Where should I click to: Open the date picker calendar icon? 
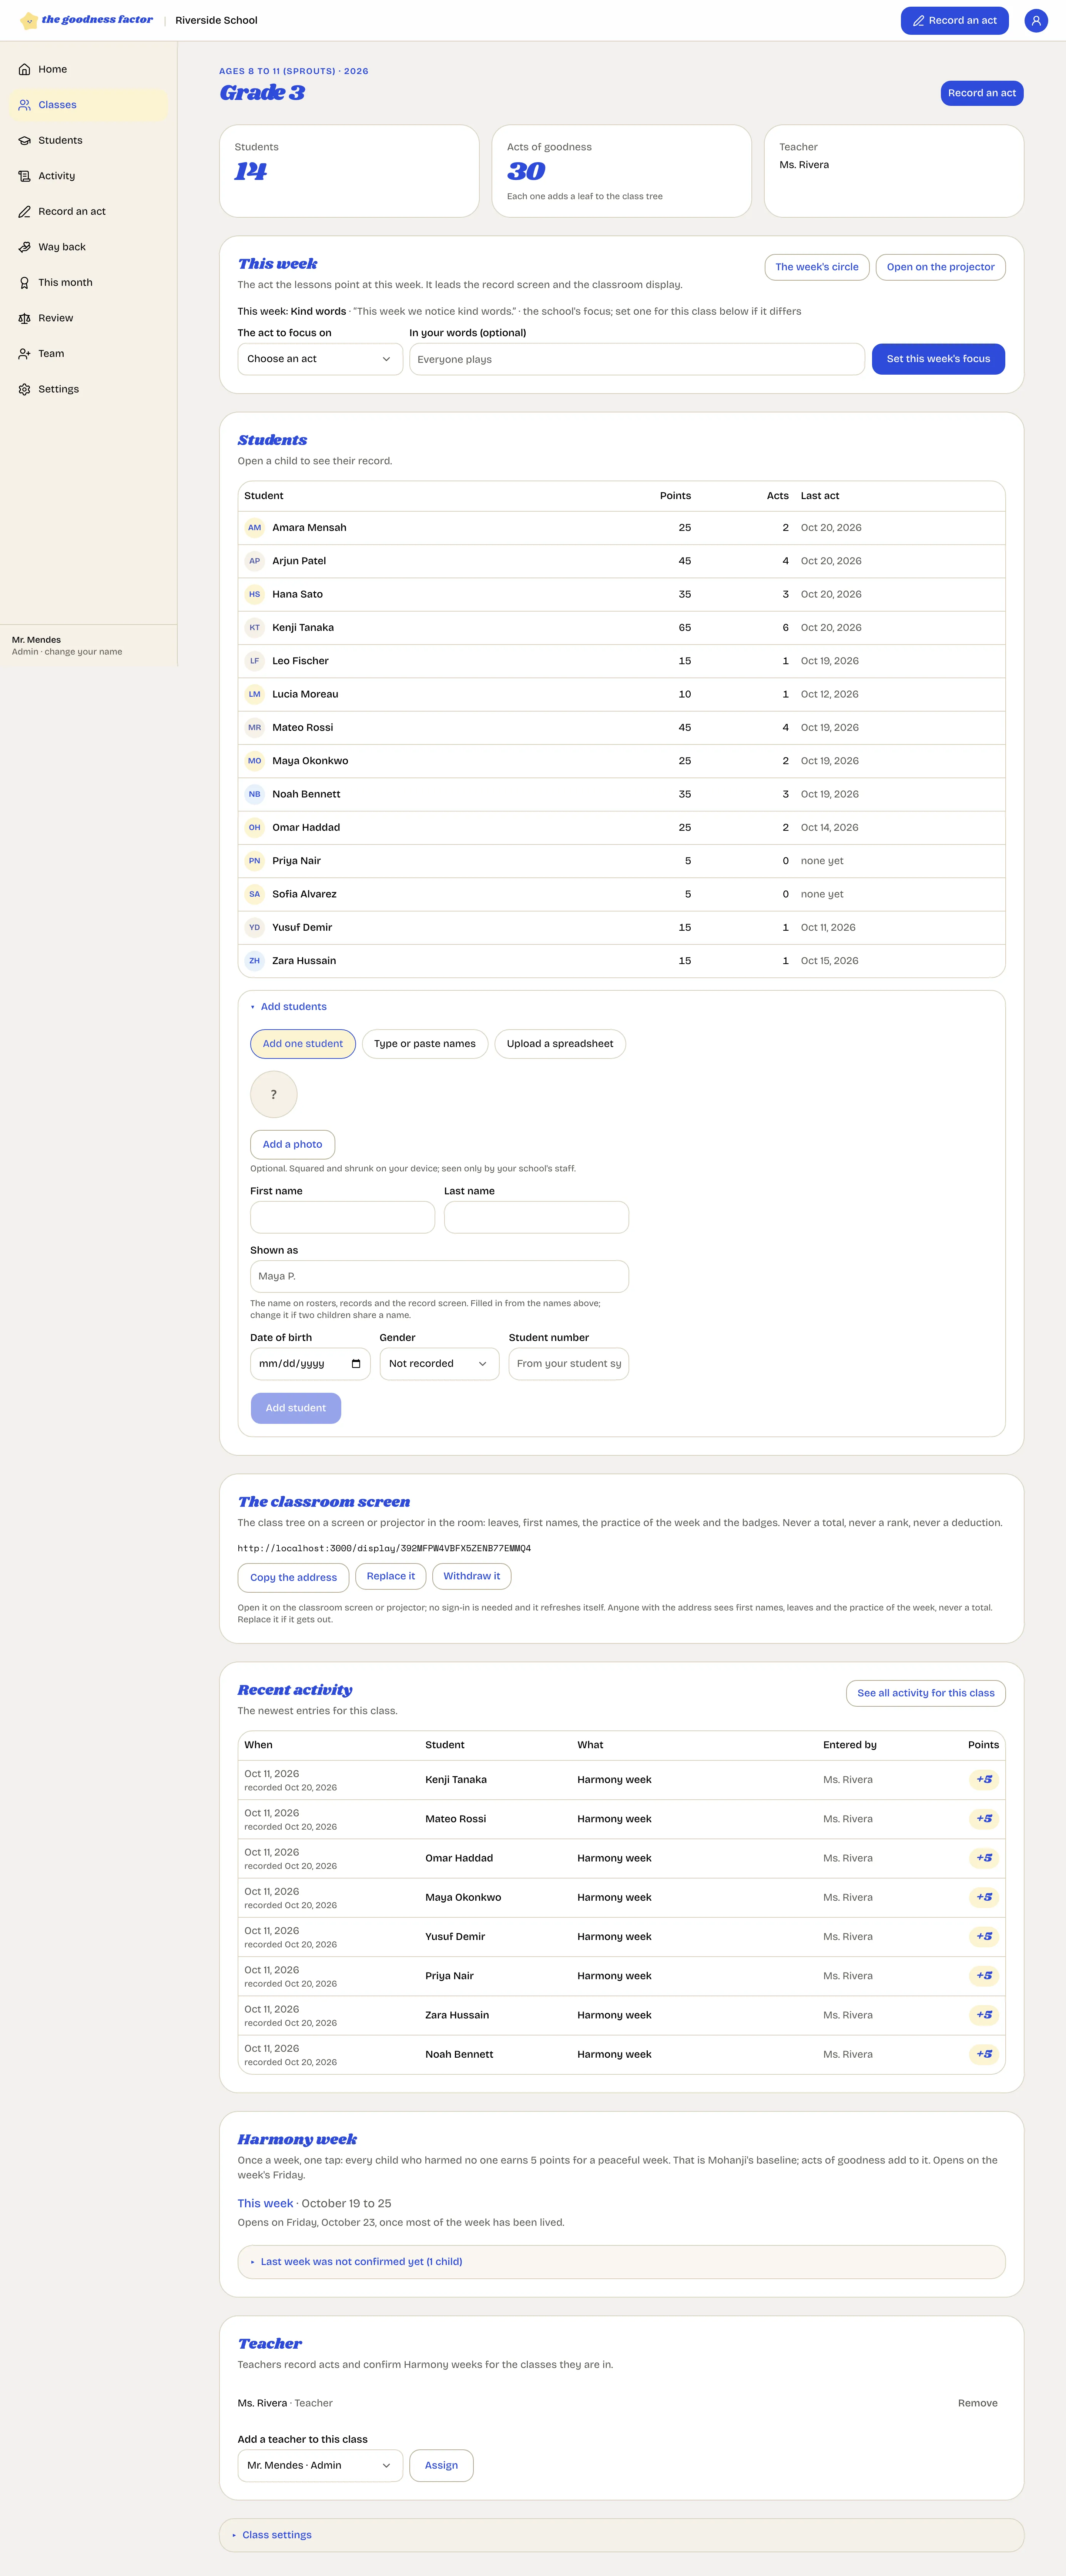point(356,1363)
